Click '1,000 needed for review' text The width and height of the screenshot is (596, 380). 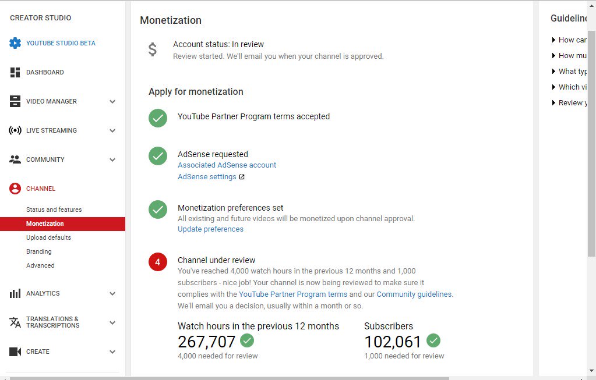click(404, 356)
